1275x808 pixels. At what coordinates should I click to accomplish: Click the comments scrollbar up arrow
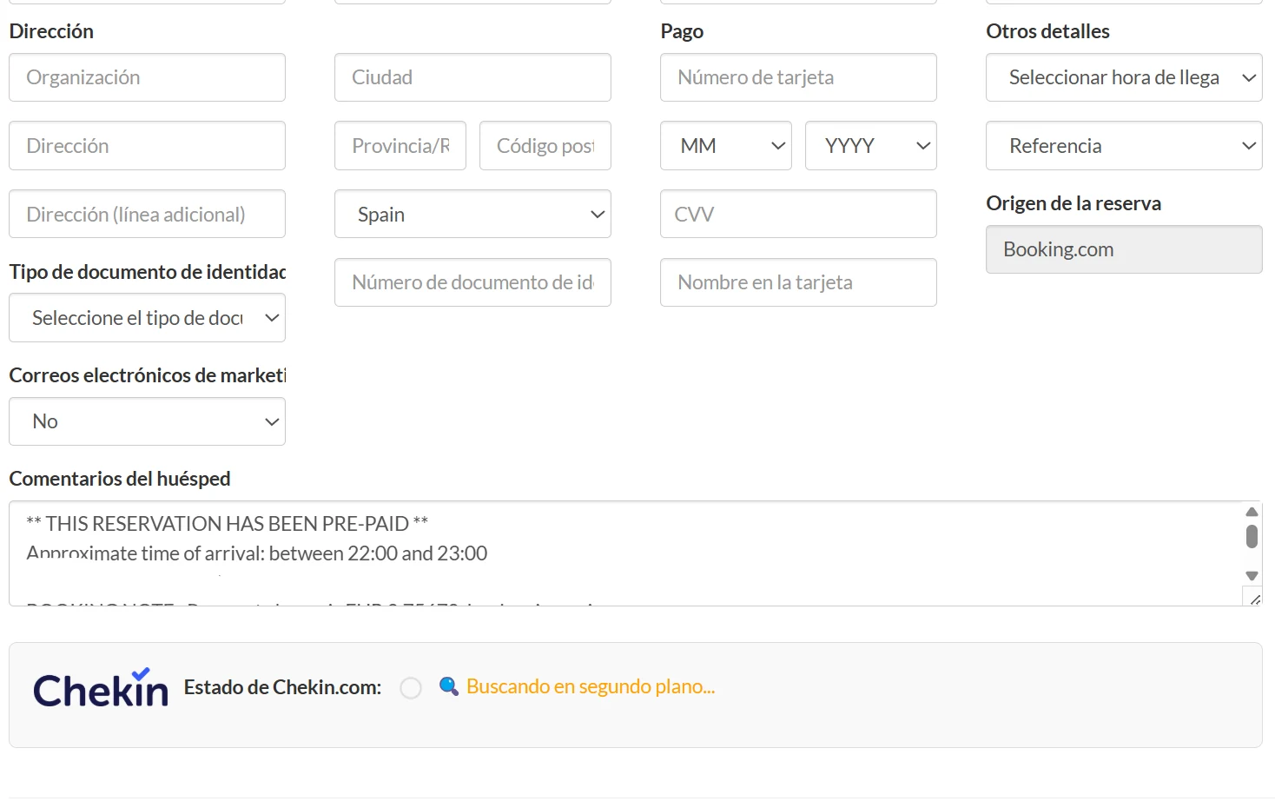1252,512
